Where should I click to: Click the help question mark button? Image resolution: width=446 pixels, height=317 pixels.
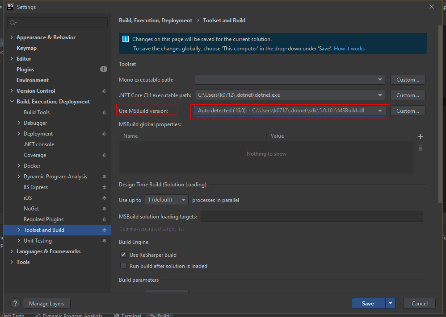click(15, 303)
